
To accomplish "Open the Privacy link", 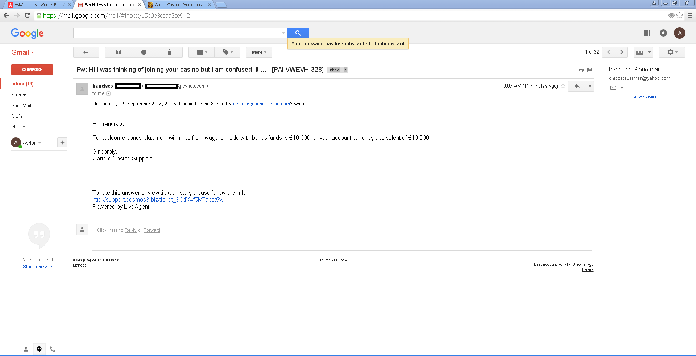I will pyautogui.click(x=340, y=260).
